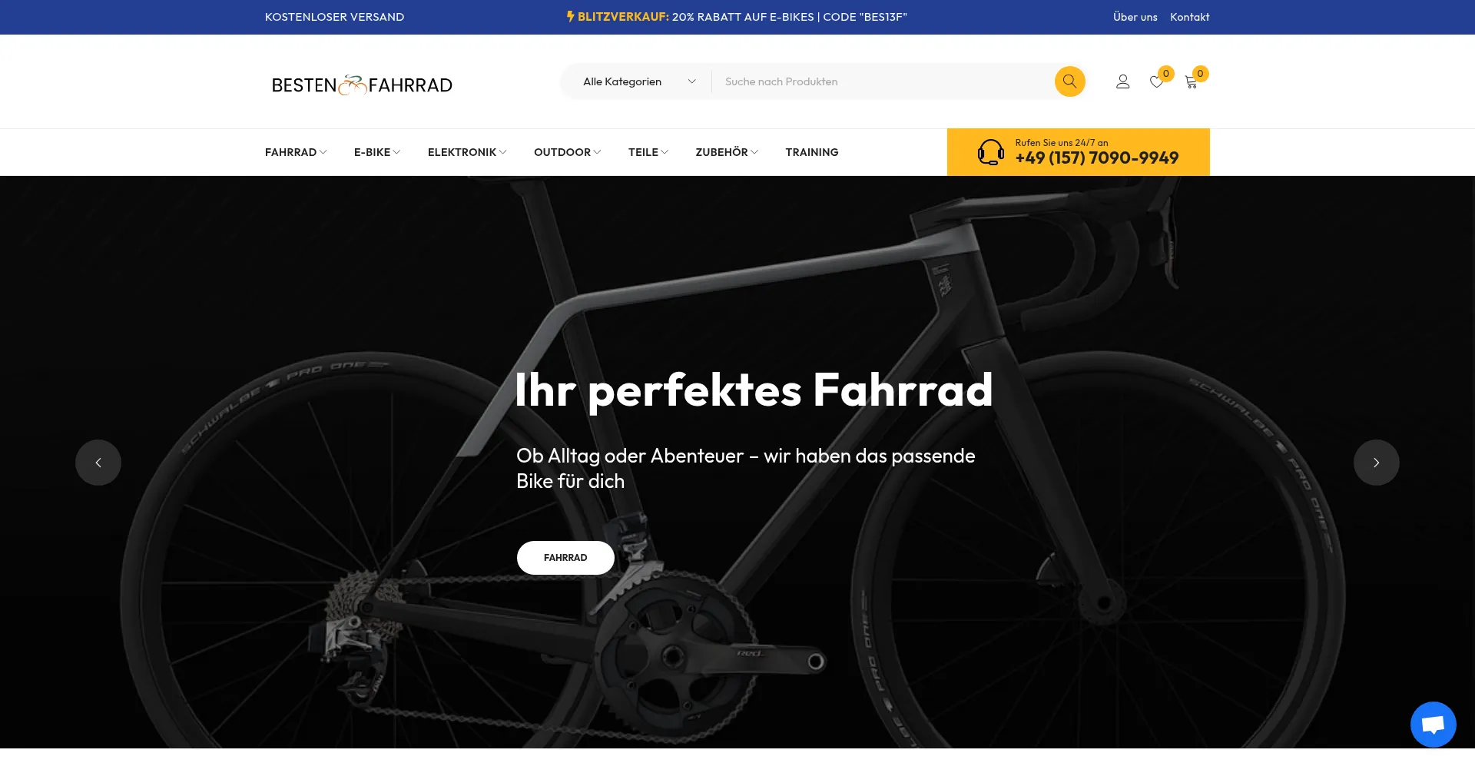
Task: Open the TRAINING menu item
Action: (x=812, y=152)
